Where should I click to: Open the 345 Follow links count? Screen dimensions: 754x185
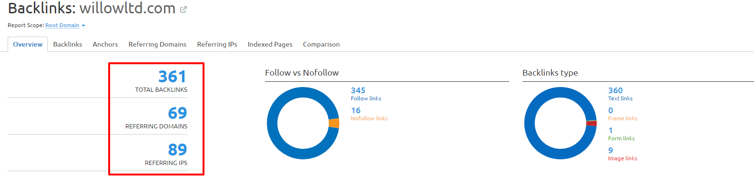click(x=358, y=90)
